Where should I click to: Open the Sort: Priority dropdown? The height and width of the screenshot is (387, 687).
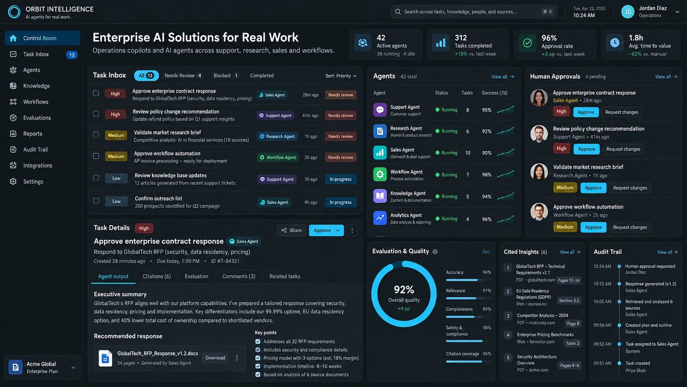341,76
